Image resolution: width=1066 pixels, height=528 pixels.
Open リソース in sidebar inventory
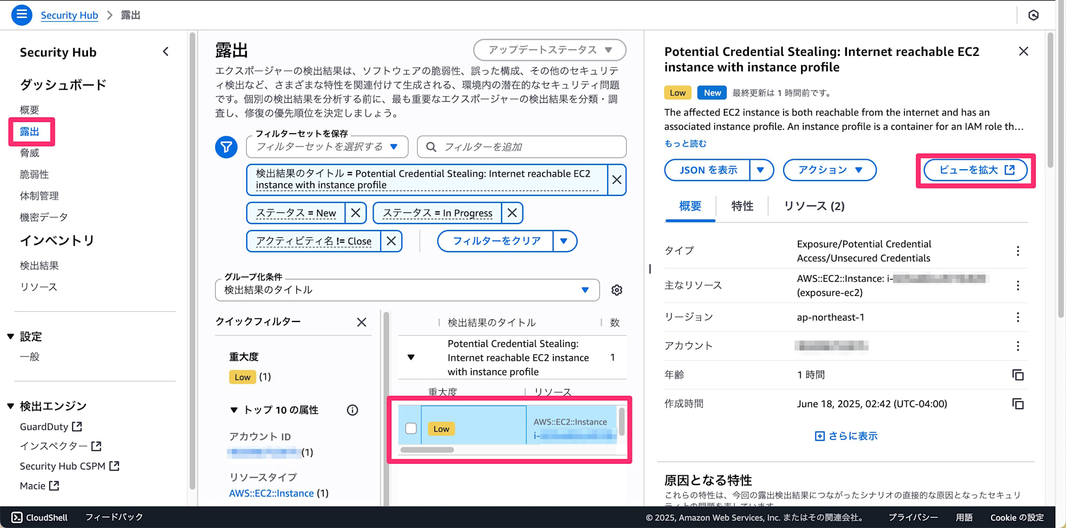click(38, 287)
